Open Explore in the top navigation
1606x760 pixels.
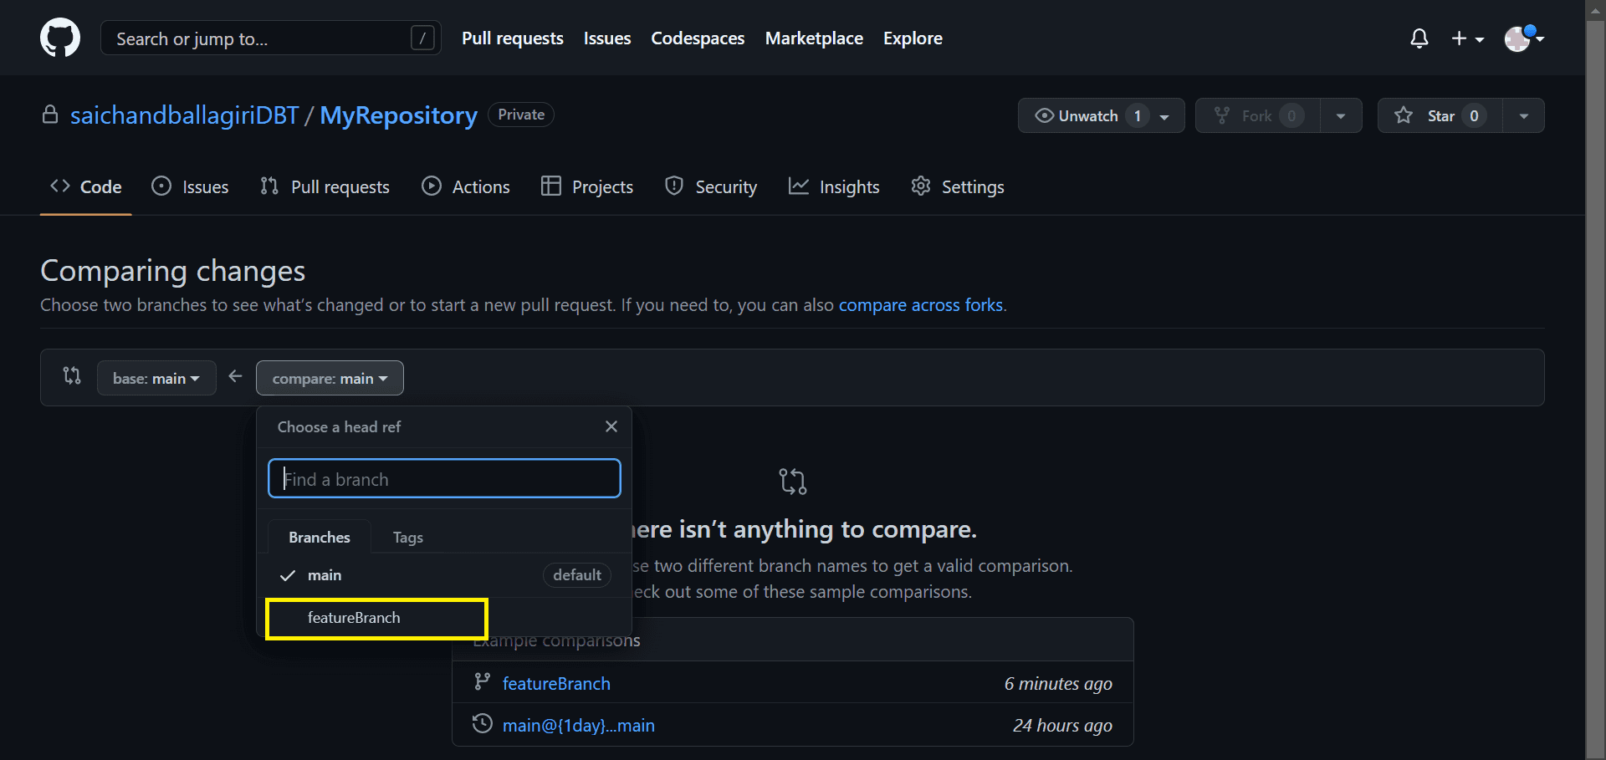point(913,38)
